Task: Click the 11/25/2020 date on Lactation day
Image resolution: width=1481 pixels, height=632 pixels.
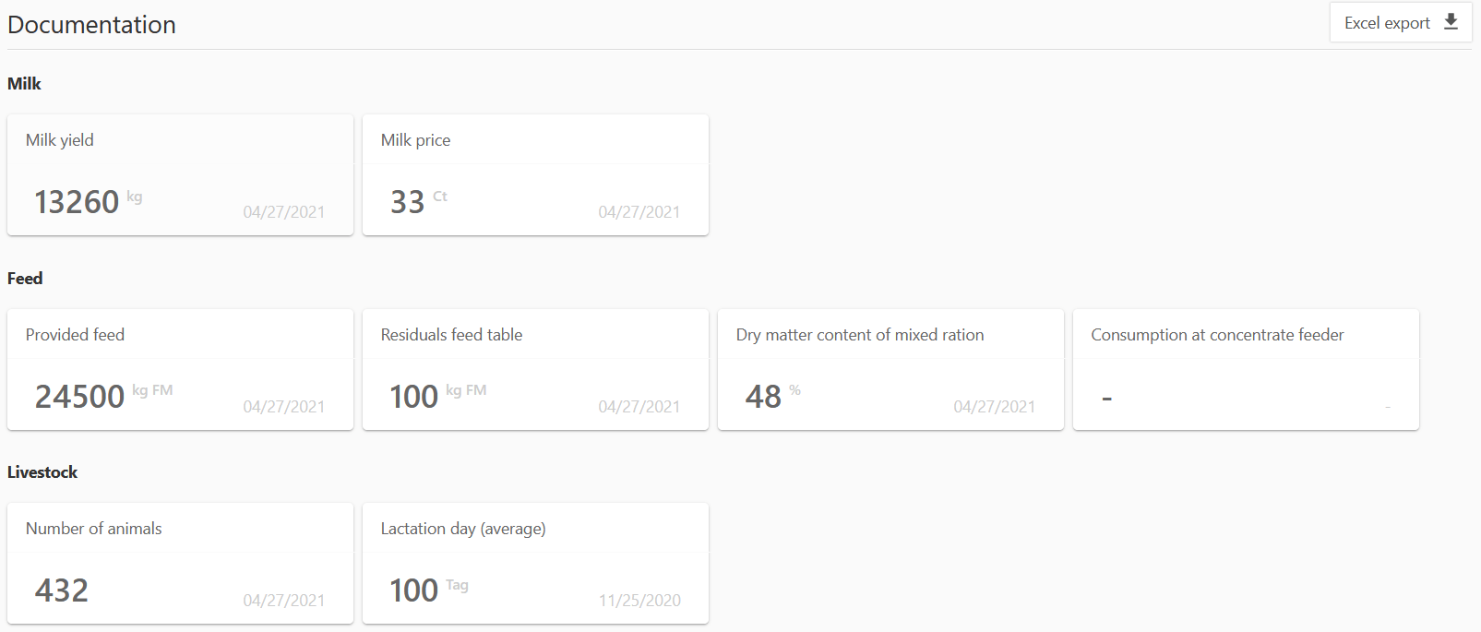Action: pyautogui.click(x=639, y=600)
